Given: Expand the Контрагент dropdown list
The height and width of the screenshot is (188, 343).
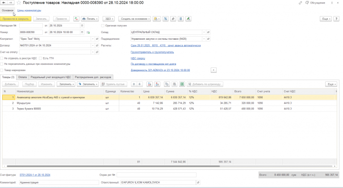Looking at the screenshot, I should [93, 39].
